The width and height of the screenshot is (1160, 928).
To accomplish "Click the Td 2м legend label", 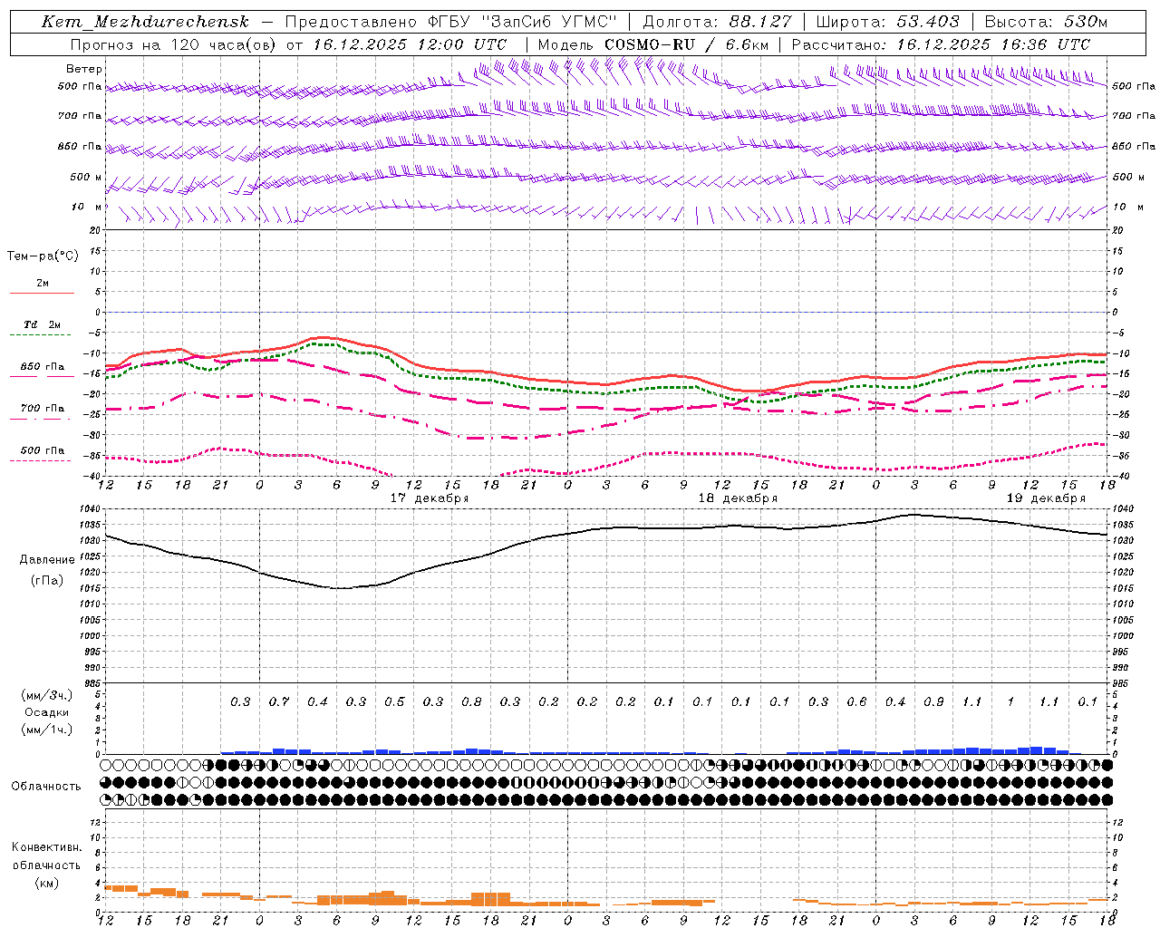I will pos(42,324).
